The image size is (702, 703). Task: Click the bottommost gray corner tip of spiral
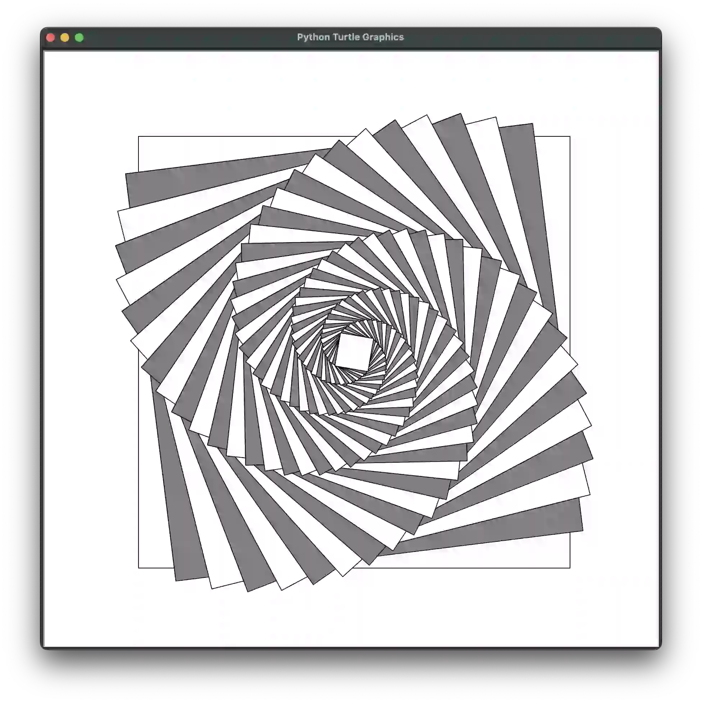click(249, 590)
